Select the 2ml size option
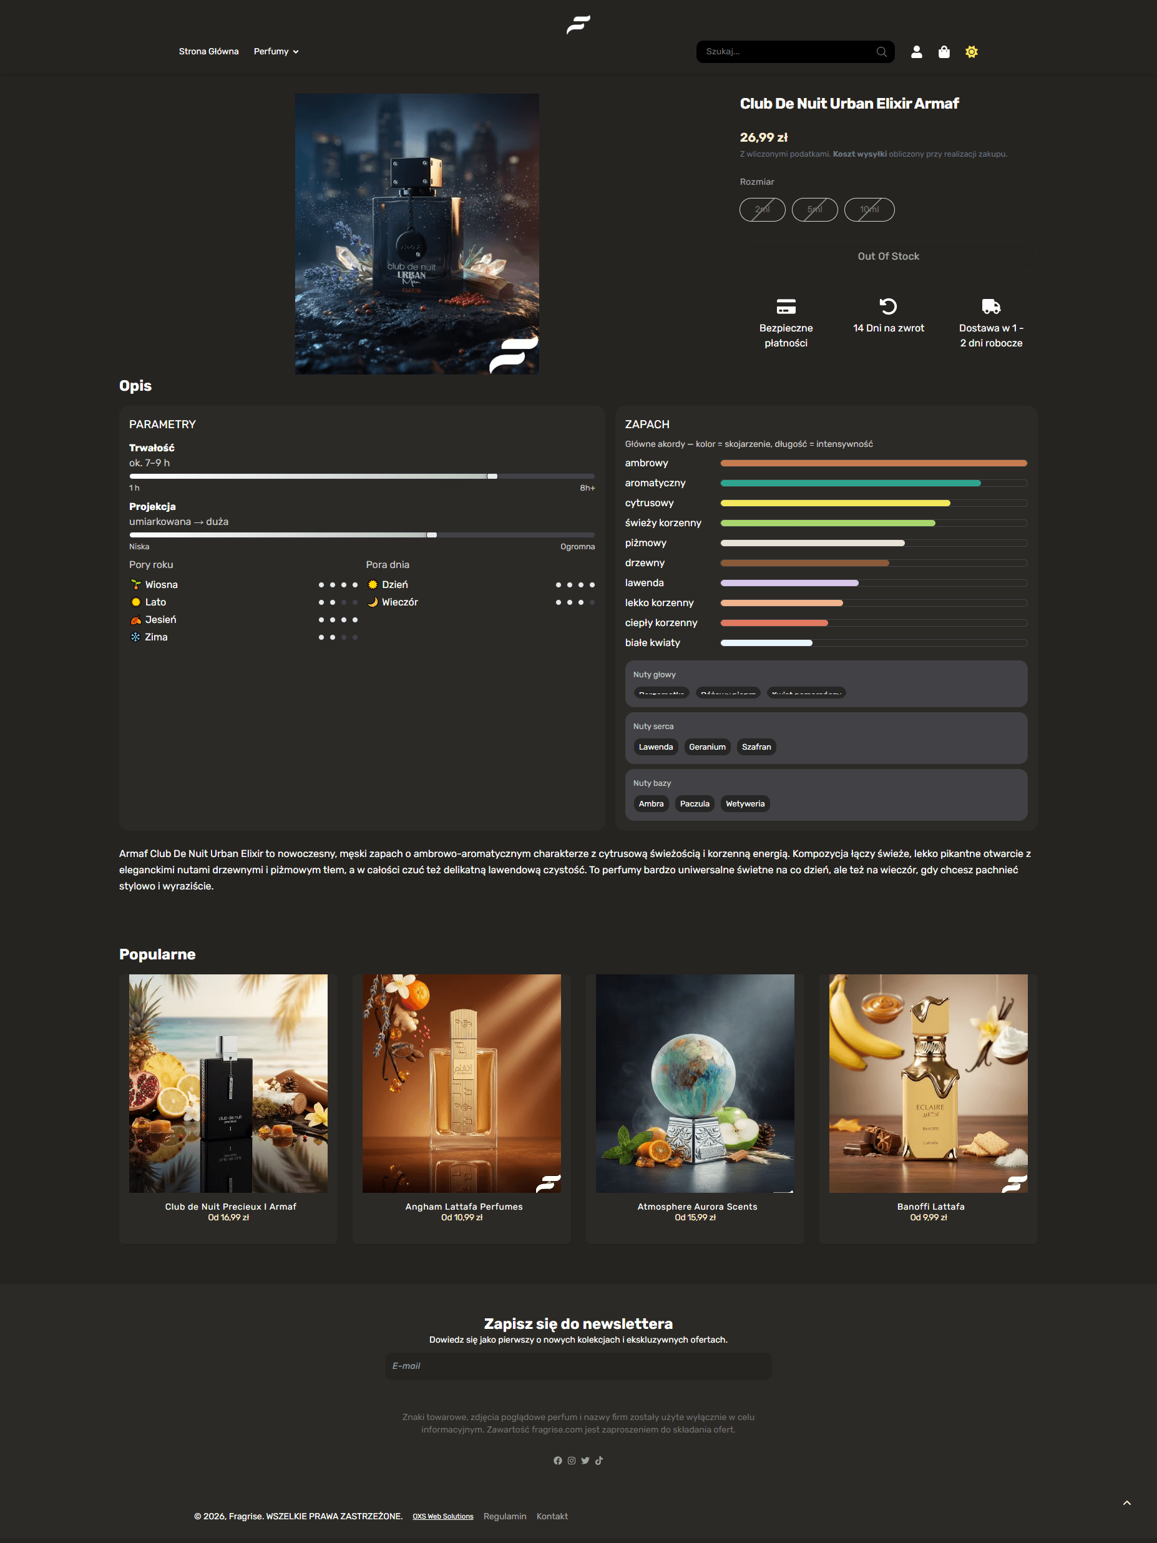Viewport: 1157px width, 1543px height. pyautogui.click(x=762, y=209)
